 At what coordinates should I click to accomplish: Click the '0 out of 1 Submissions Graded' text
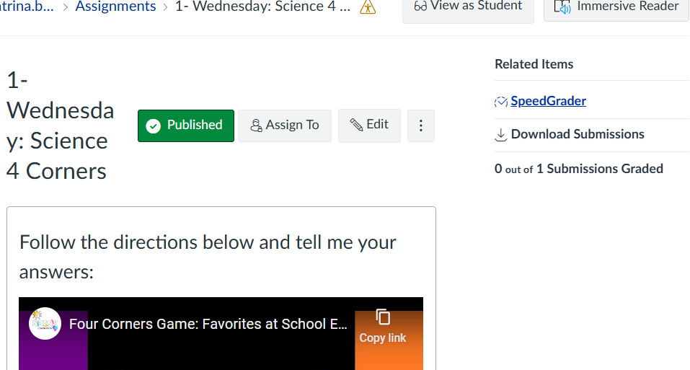point(579,169)
